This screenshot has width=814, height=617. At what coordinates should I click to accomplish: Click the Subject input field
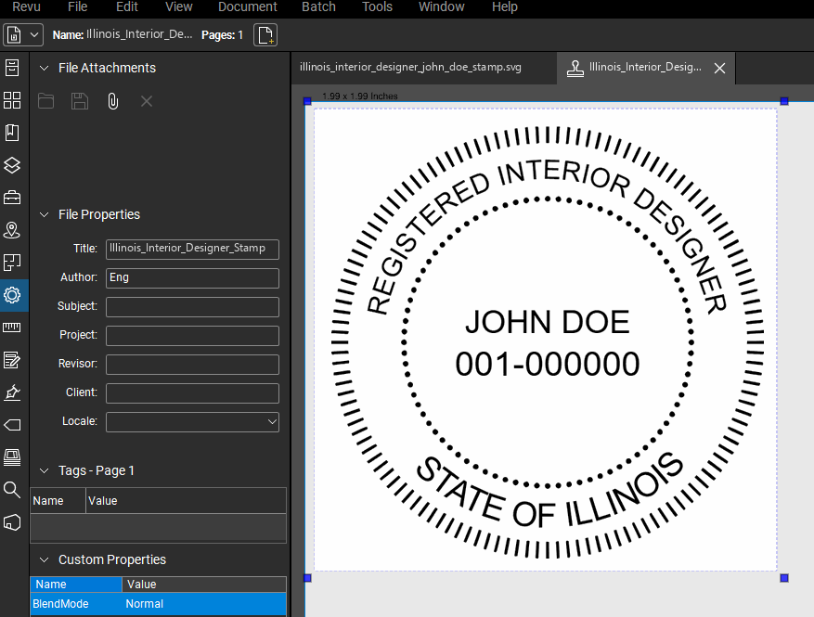(x=193, y=307)
